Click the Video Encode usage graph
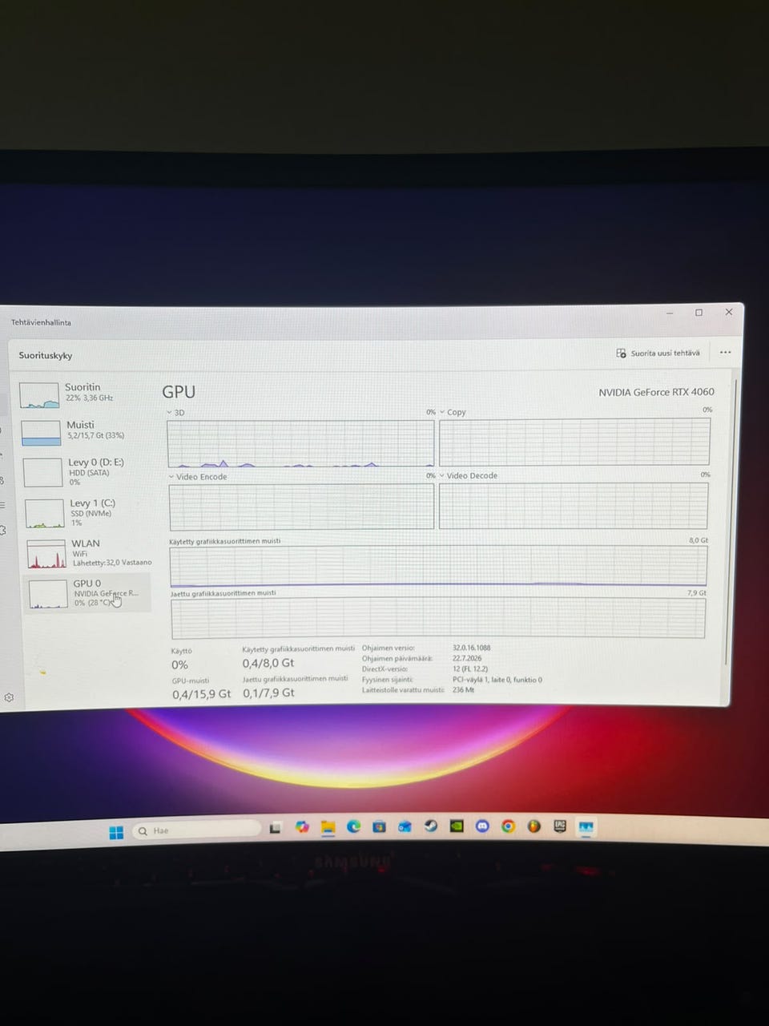 [301, 506]
